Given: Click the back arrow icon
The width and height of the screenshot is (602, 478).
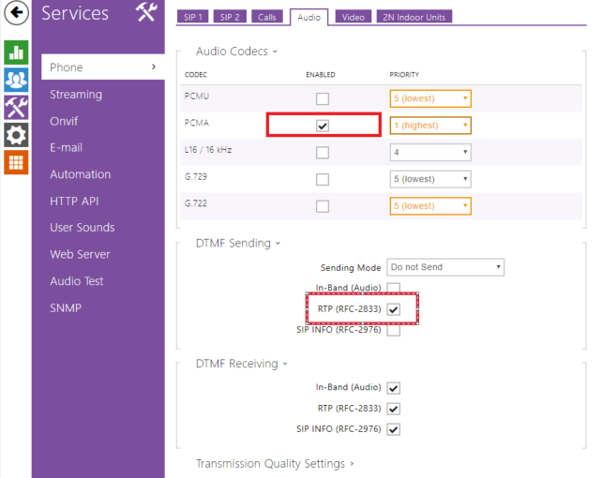Looking at the screenshot, I should coord(16,16).
